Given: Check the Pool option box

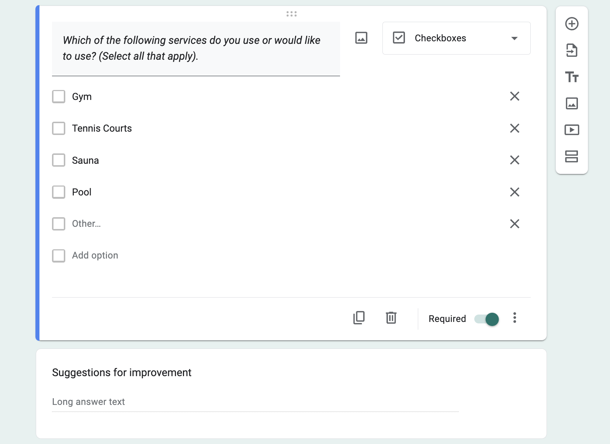Looking at the screenshot, I should tap(59, 192).
